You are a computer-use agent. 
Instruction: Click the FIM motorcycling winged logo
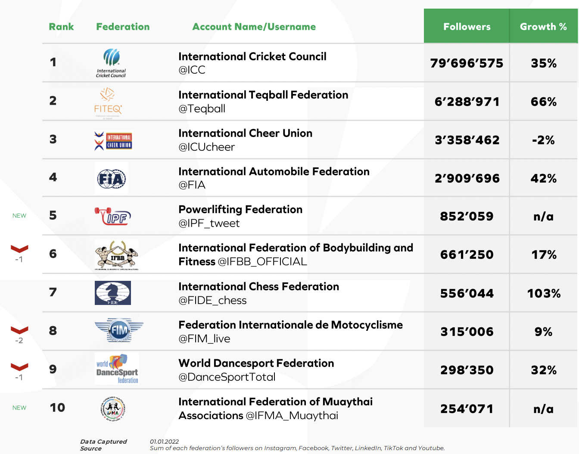(x=119, y=330)
